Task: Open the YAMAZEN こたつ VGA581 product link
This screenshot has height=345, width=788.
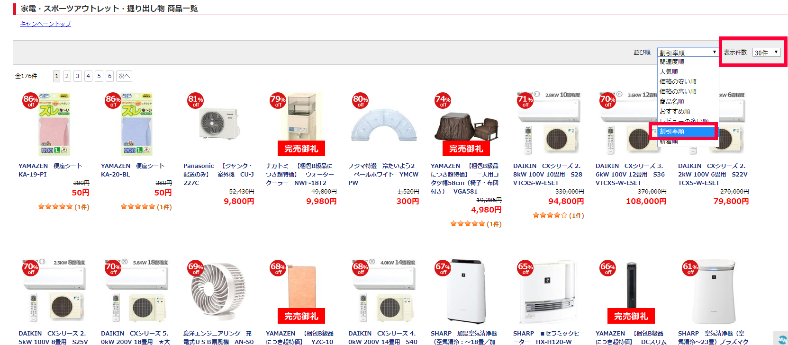Action: tap(466, 178)
